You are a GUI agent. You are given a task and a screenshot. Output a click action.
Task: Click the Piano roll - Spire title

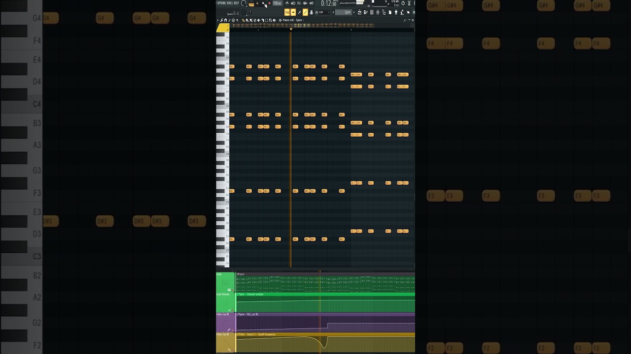click(x=292, y=20)
